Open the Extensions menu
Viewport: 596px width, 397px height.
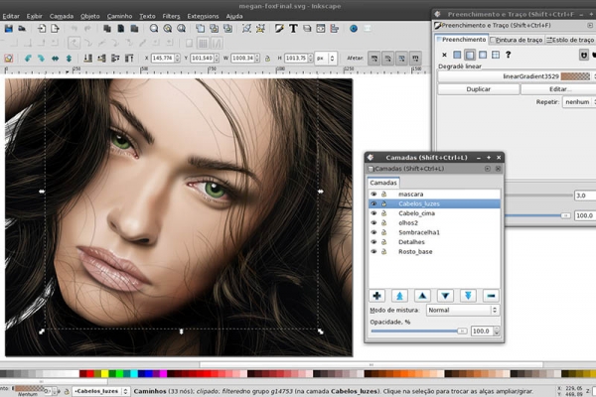tap(203, 16)
